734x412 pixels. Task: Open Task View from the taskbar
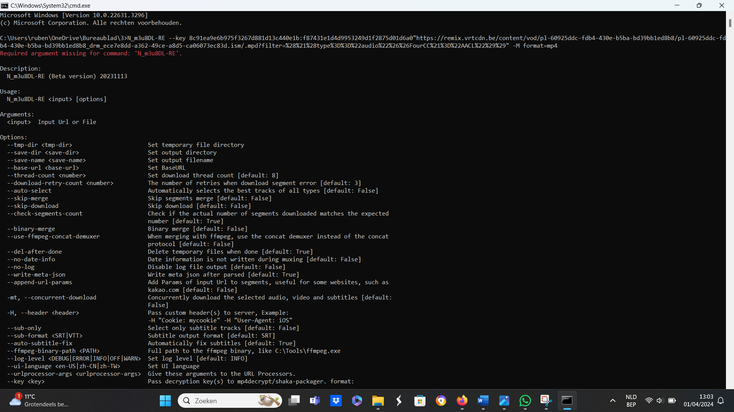[x=294, y=401]
